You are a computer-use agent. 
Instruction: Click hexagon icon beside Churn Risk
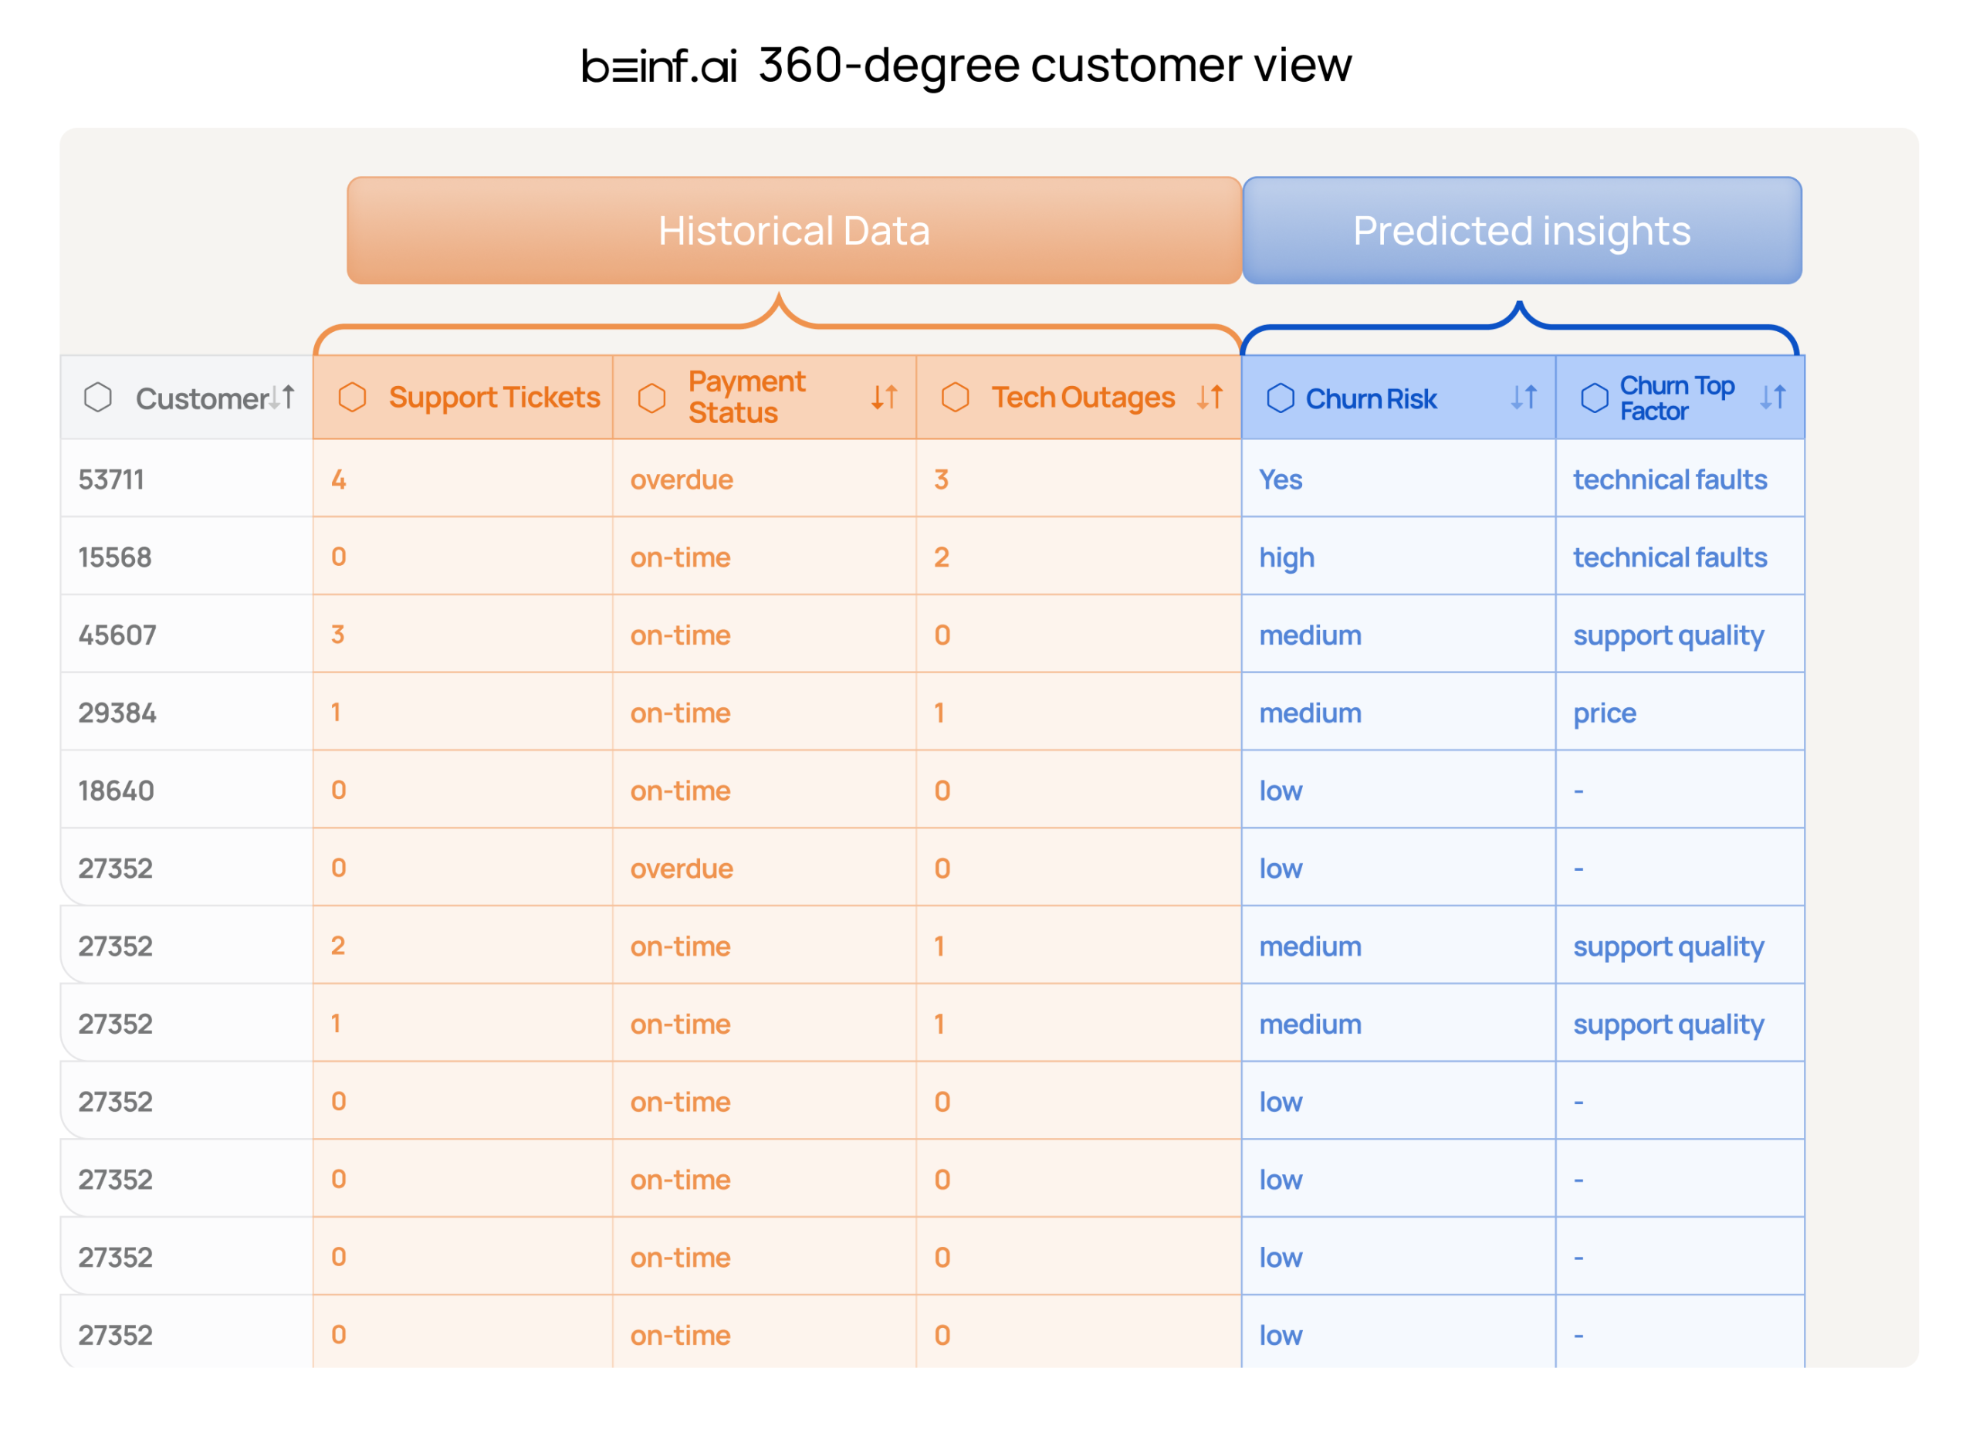[1281, 398]
